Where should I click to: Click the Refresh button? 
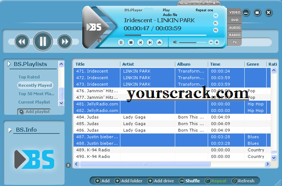tap(243, 181)
